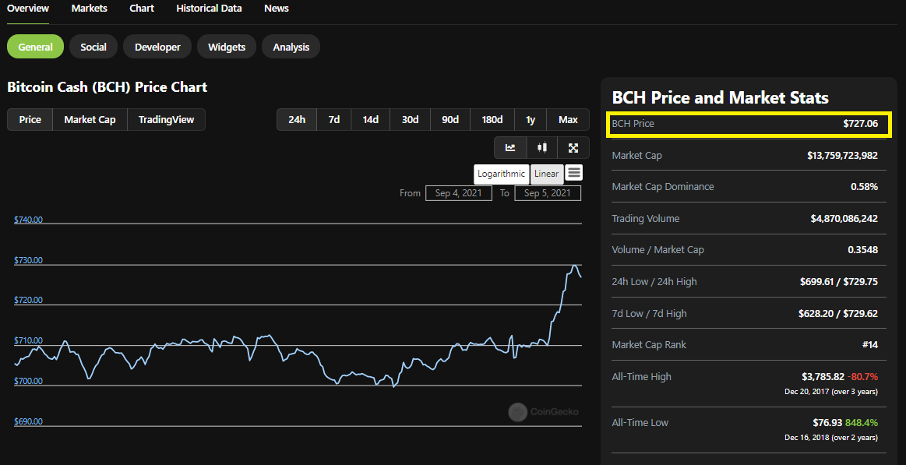The width and height of the screenshot is (906, 465).
Task: Show Market Cap chart mode
Action: click(x=90, y=120)
